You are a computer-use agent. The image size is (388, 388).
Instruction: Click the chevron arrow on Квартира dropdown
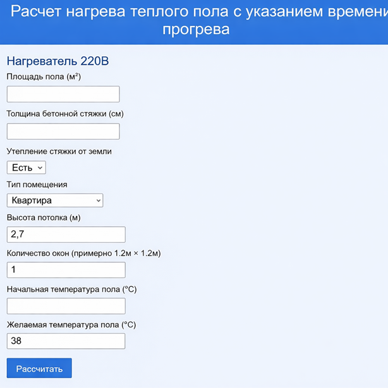tap(99, 200)
